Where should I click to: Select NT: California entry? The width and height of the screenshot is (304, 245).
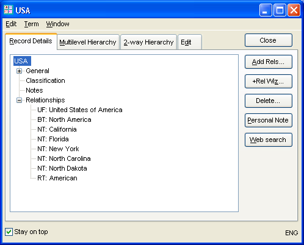tap(57, 129)
